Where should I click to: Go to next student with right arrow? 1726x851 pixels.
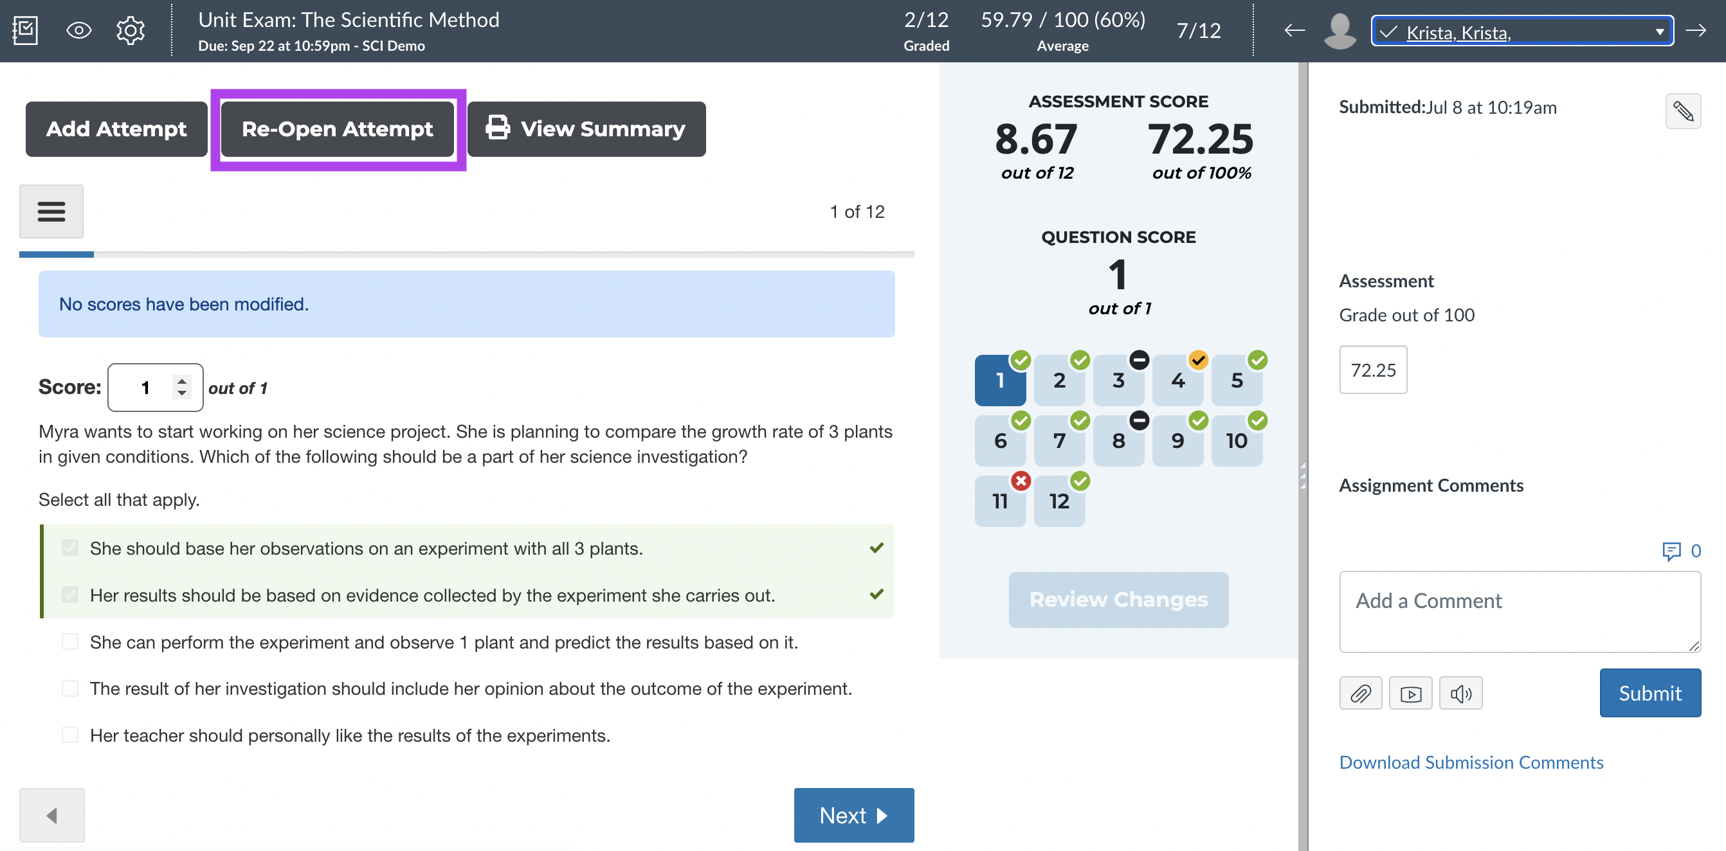1696,31
